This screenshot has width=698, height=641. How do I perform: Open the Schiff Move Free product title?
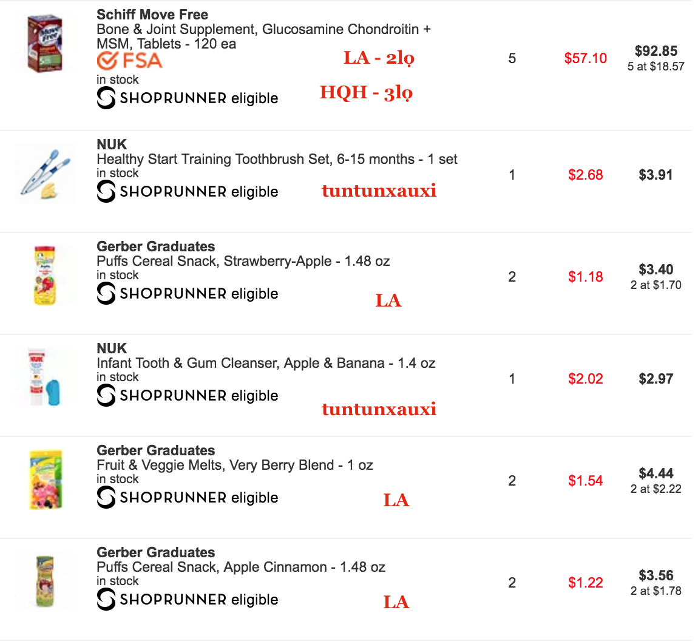(x=152, y=15)
